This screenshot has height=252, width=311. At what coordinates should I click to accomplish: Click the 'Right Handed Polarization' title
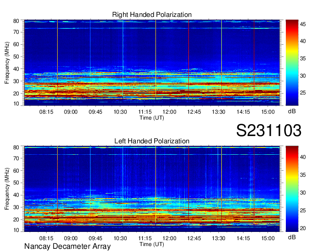pos(152,15)
